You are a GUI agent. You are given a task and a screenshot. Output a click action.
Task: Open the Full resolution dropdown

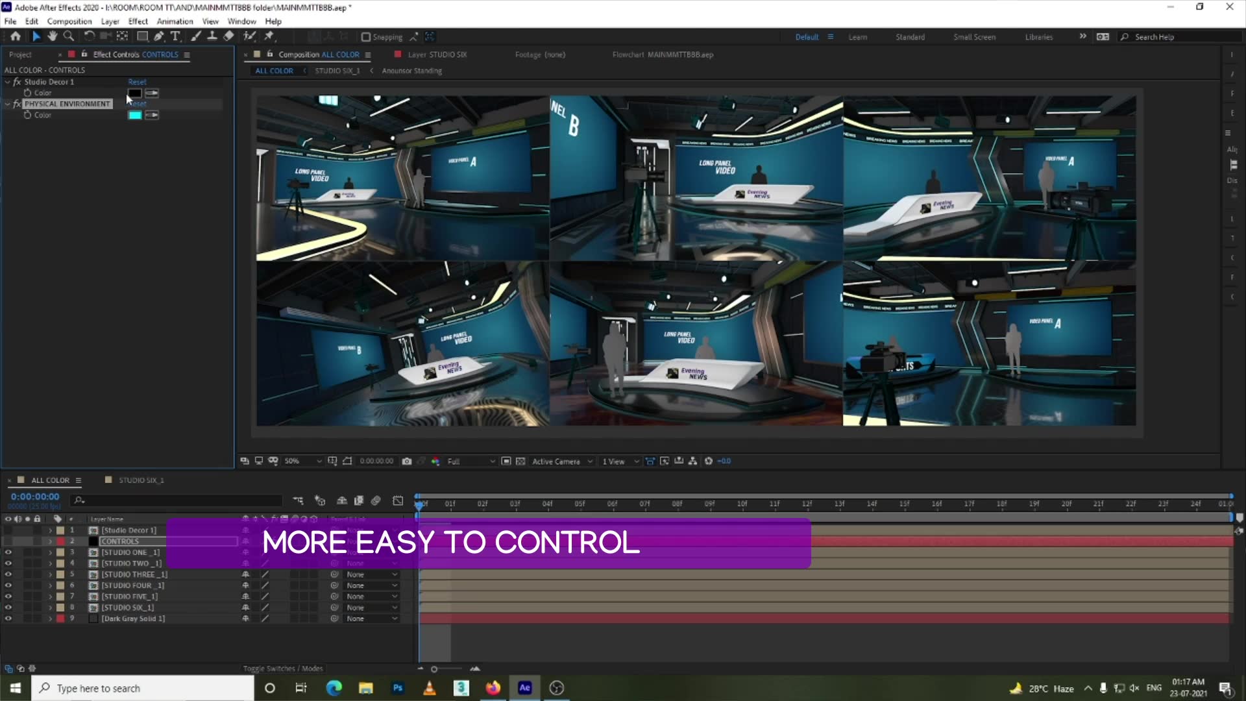point(471,461)
